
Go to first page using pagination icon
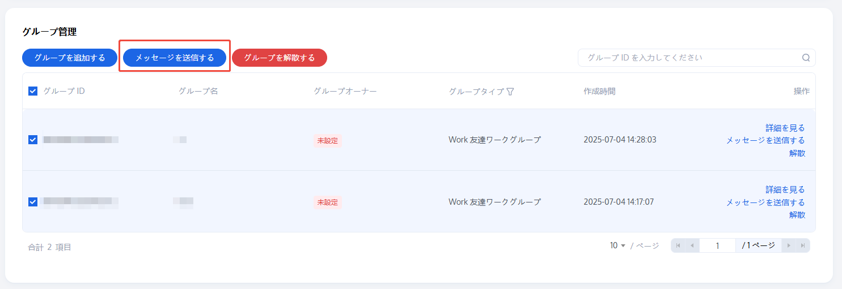point(678,245)
